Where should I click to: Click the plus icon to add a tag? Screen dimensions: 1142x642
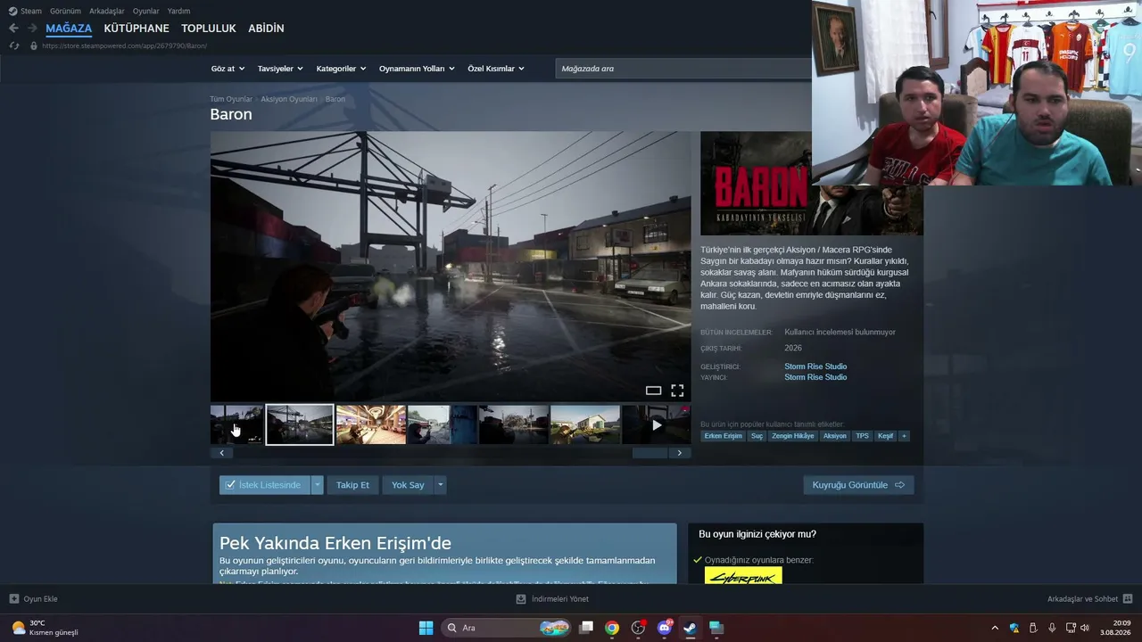click(x=904, y=436)
